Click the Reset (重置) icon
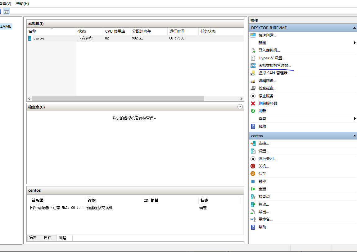The height and width of the screenshot is (252, 357). coord(253,189)
